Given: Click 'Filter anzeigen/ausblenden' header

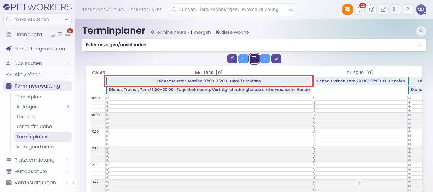Looking at the screenshot, I should tap(116, 45).
